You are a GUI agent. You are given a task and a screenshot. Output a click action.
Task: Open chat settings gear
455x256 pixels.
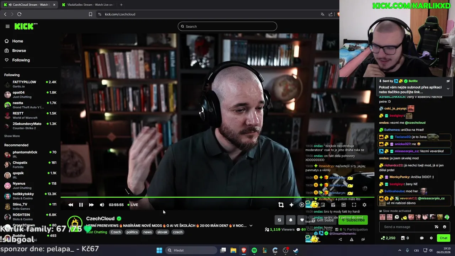[x=431, y=238]
